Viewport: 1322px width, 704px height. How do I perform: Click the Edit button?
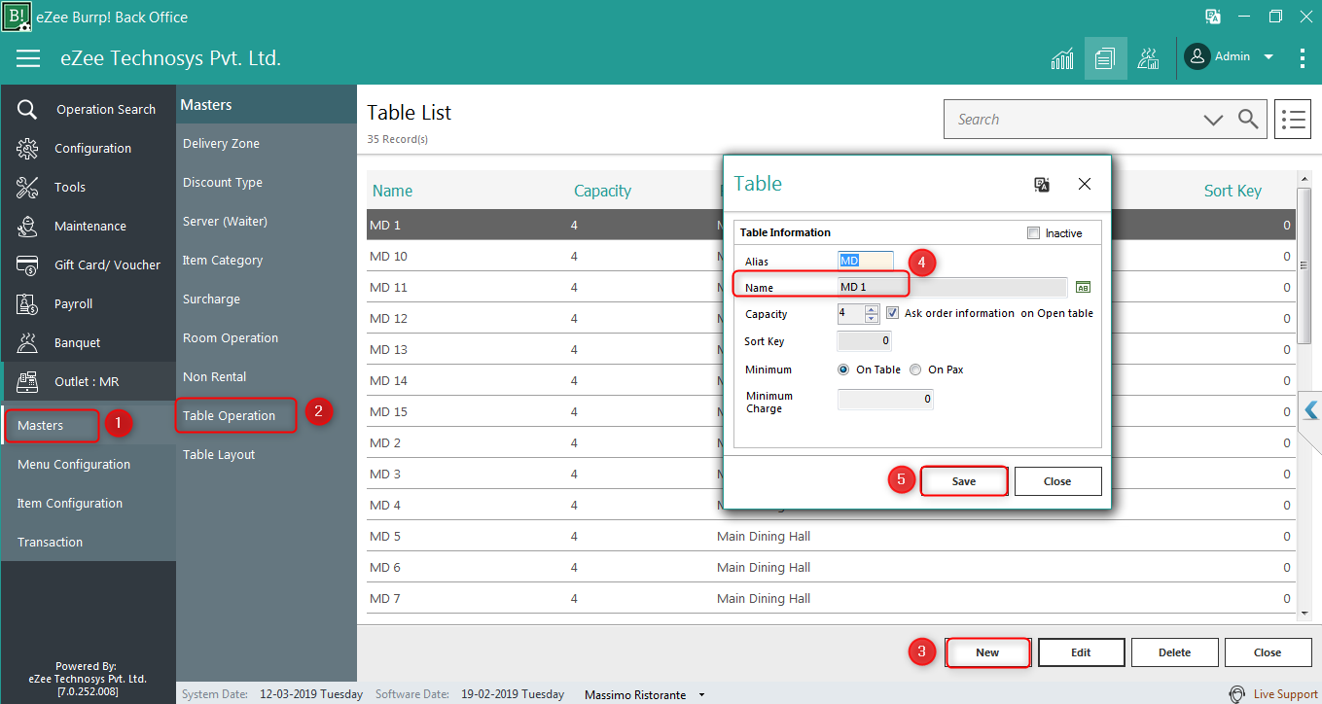click(1081, 652)
